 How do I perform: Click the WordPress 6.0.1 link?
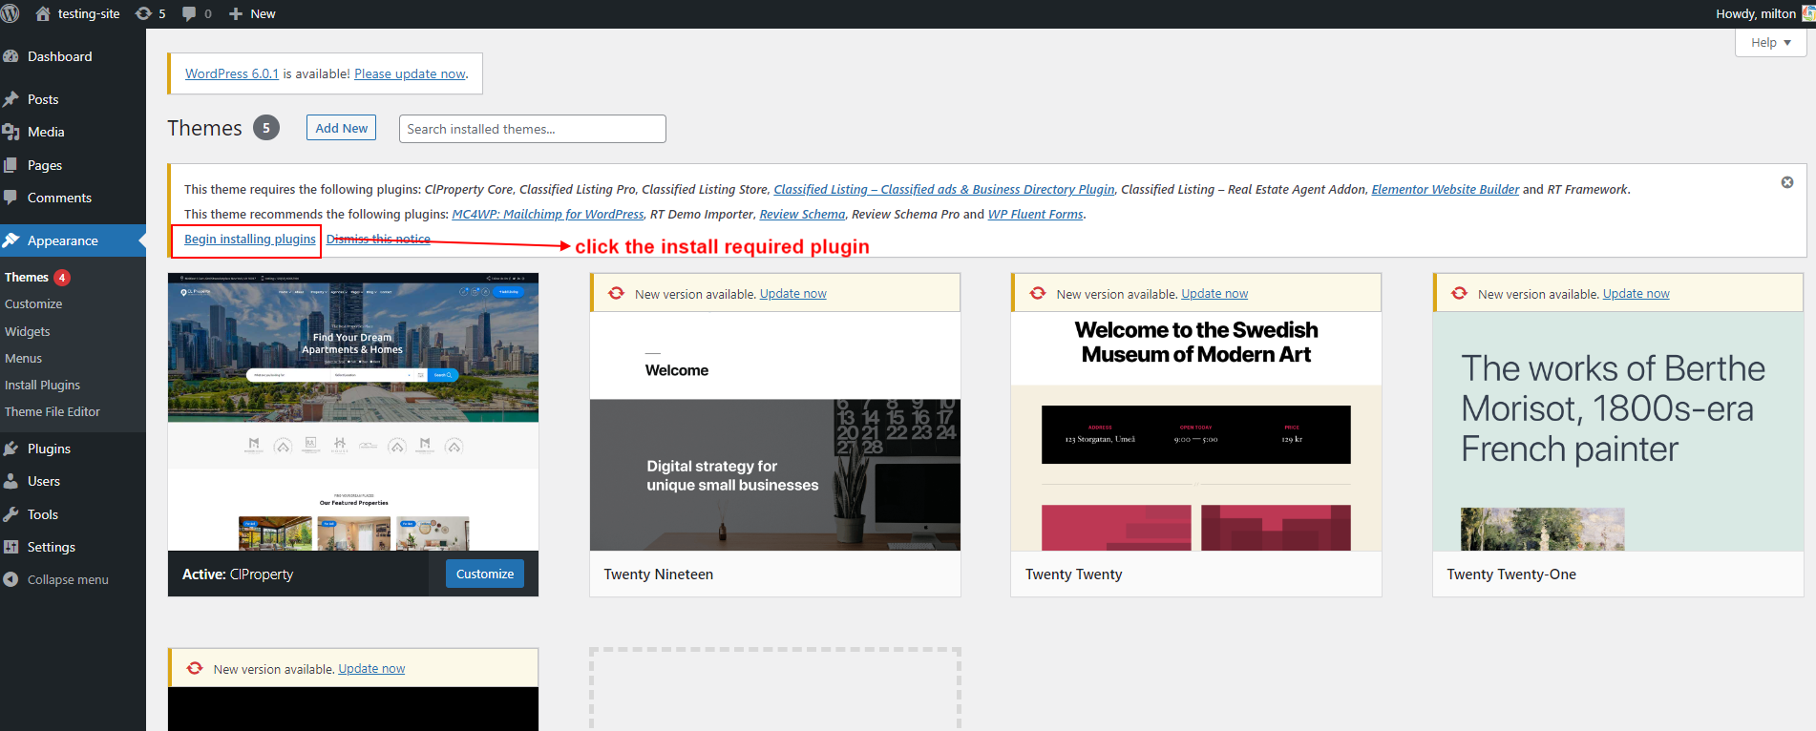[x=232, y=73]
